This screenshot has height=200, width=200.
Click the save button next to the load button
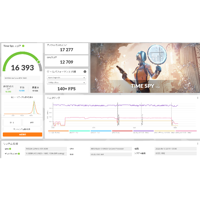pos(32,122)
